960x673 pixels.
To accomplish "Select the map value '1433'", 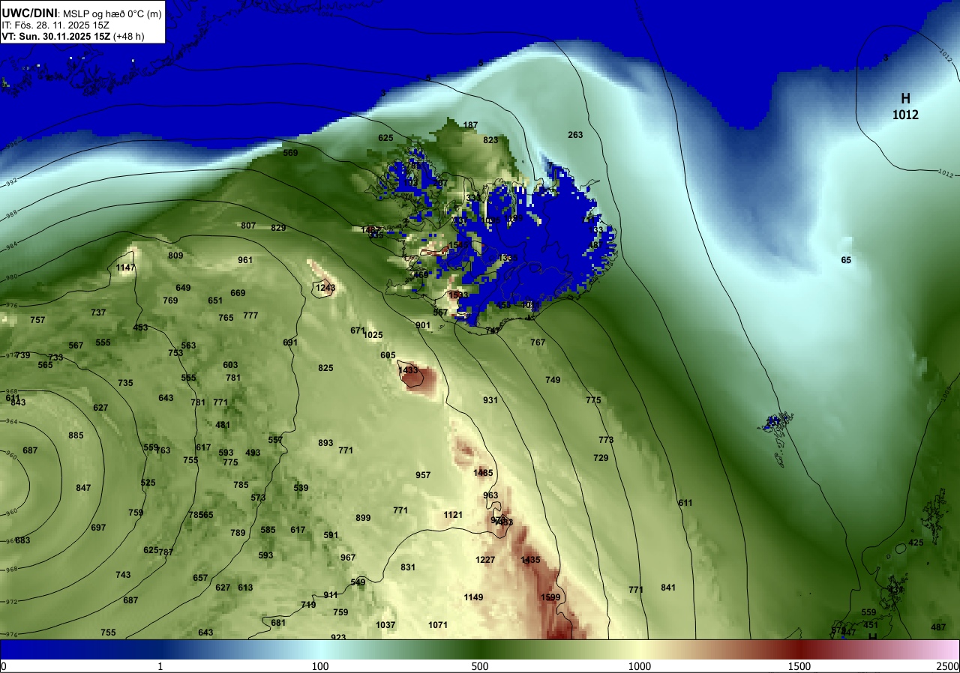I will pos(408,370).
